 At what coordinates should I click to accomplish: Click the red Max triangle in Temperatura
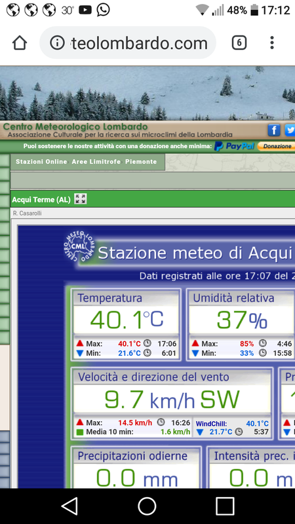coord(79,343)
